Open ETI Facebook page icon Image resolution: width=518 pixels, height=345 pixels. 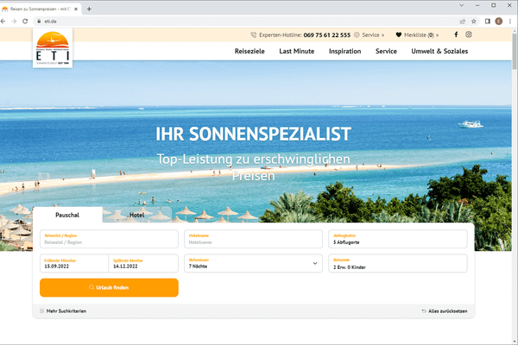456,34
